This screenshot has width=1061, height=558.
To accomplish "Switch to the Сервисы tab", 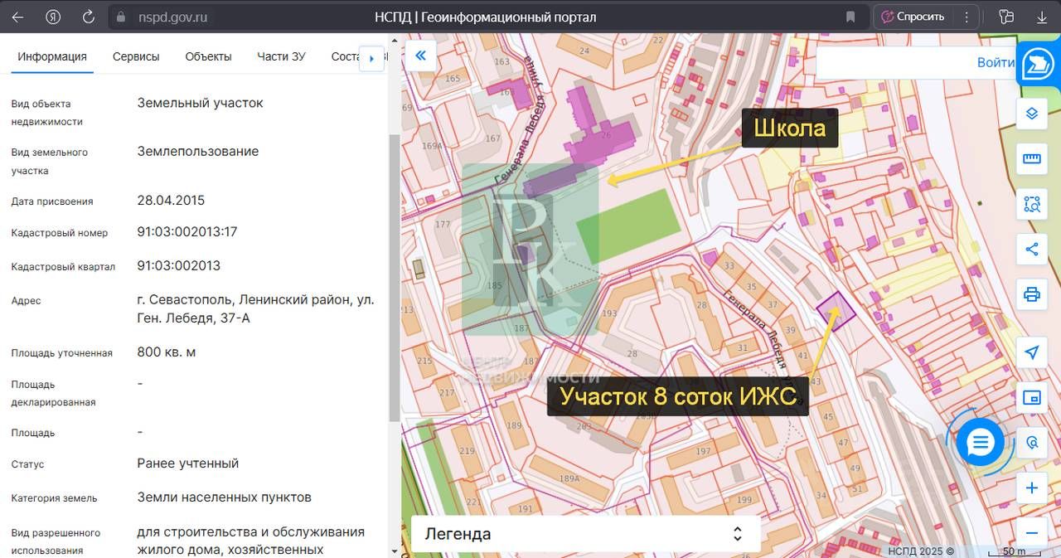I will [136, 56].
